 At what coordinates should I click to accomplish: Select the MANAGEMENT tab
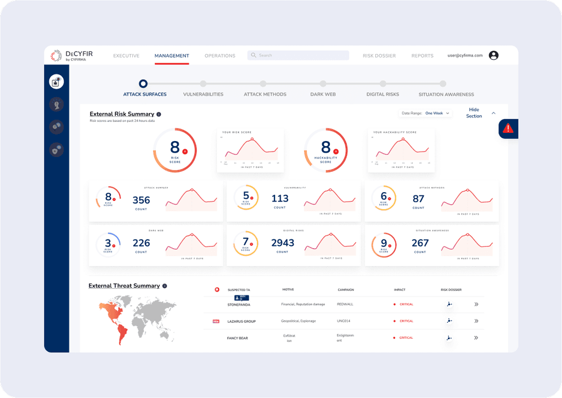click(x=172, y=56)
